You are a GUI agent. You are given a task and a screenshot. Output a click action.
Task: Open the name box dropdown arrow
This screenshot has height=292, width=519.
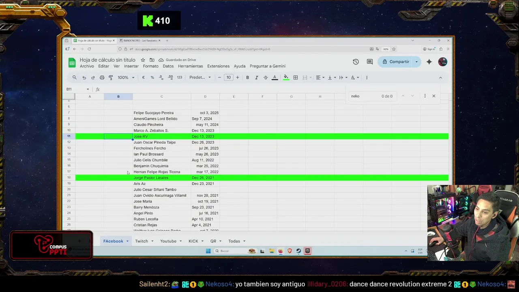88,89
